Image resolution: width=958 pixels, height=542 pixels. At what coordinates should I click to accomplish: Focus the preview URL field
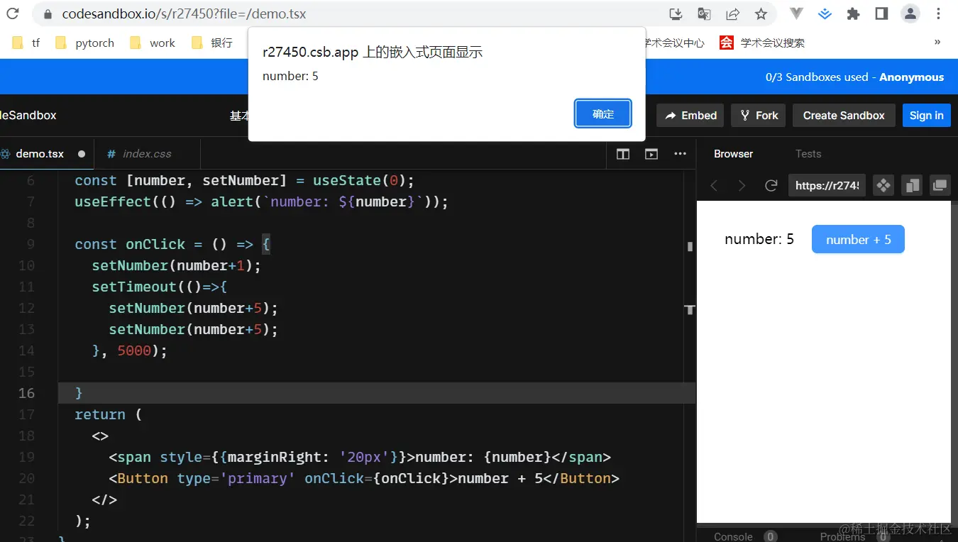pyautogui.click(x=827, y=186)
